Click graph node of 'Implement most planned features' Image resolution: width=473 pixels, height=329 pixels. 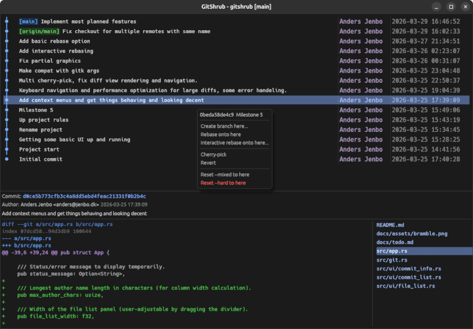7,21
